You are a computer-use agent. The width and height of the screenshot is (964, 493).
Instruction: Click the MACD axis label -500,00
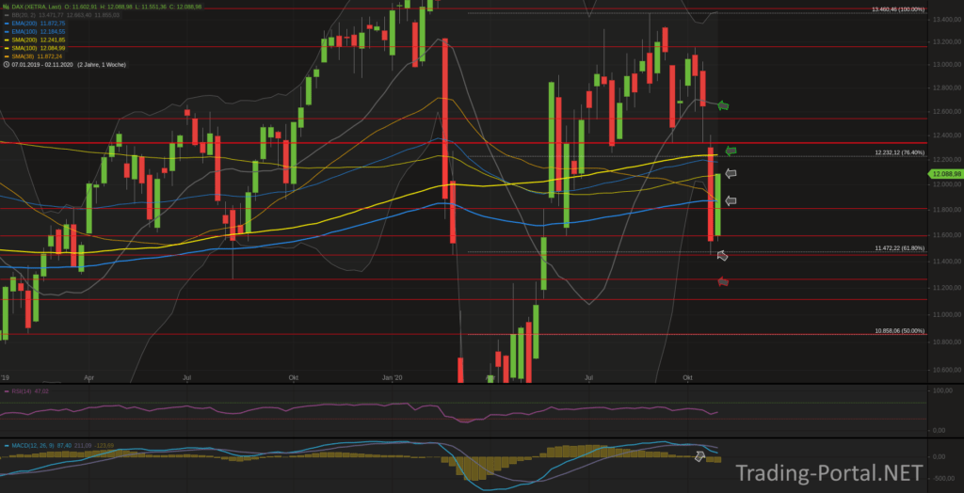pyautogui.click(x=945, y=478)
